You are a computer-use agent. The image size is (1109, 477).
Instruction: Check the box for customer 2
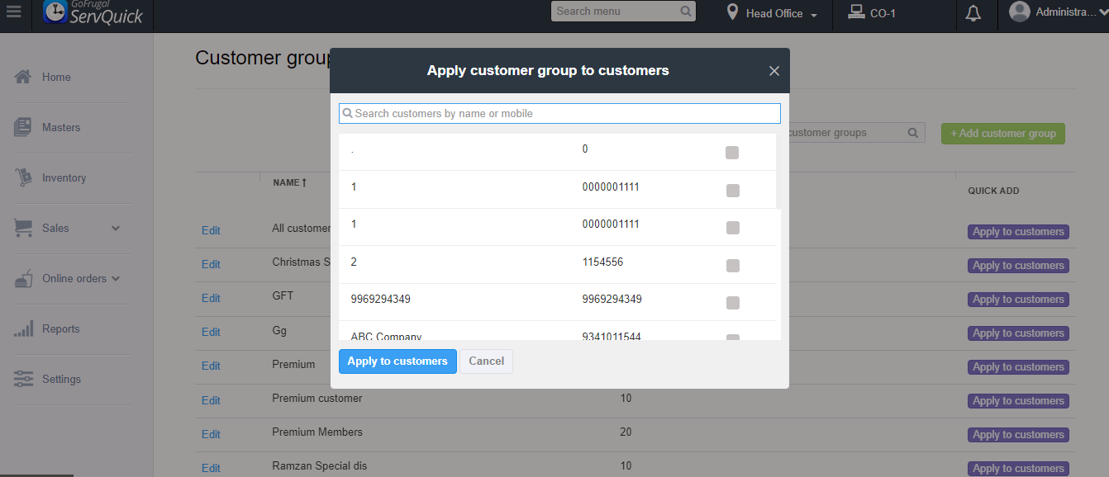[x=732, y=266]
